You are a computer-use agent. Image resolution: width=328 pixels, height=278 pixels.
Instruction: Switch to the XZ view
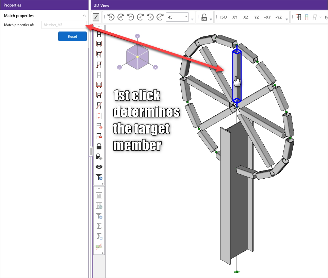pyautogui.click(x=246, y=17)
